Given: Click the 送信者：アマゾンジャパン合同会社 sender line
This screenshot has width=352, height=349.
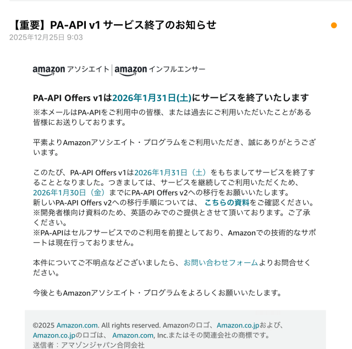Looking at the screenshot, I should pyautogui.click(x=89, y=345).
